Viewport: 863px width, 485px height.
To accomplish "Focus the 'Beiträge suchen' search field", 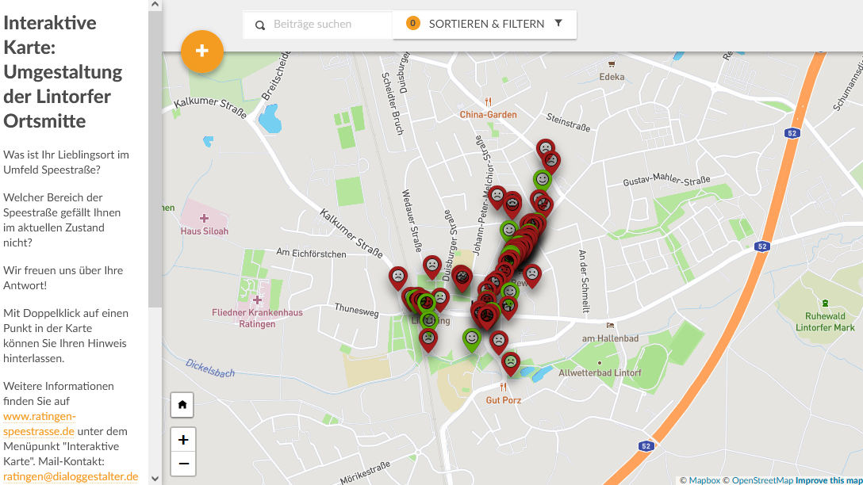I will (329, 25).
